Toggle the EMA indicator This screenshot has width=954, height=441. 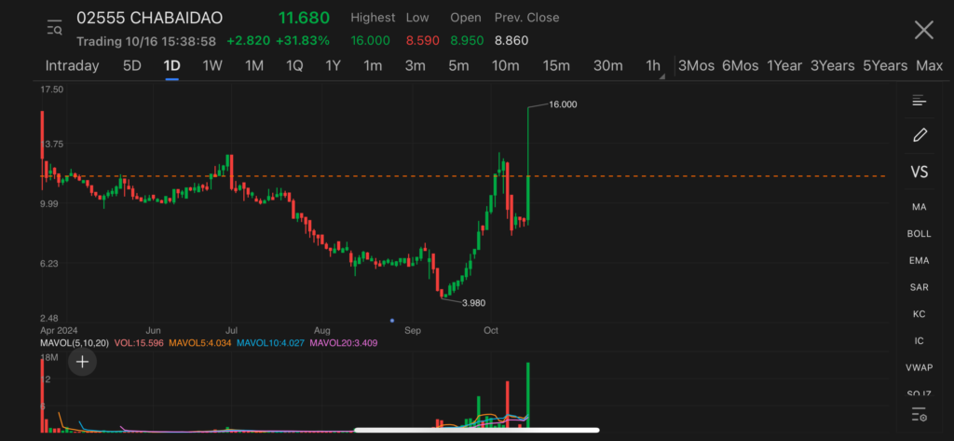point(920,261)
